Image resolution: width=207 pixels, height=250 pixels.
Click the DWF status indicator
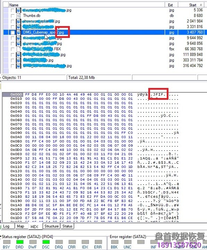pos(33,242)
